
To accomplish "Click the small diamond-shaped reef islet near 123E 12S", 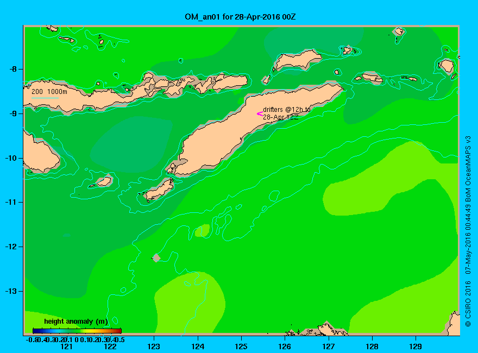I will coord(156,257).
